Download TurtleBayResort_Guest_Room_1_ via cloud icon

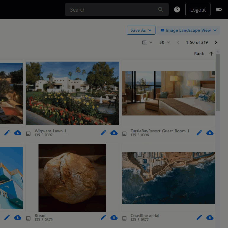tap(210, 133)
